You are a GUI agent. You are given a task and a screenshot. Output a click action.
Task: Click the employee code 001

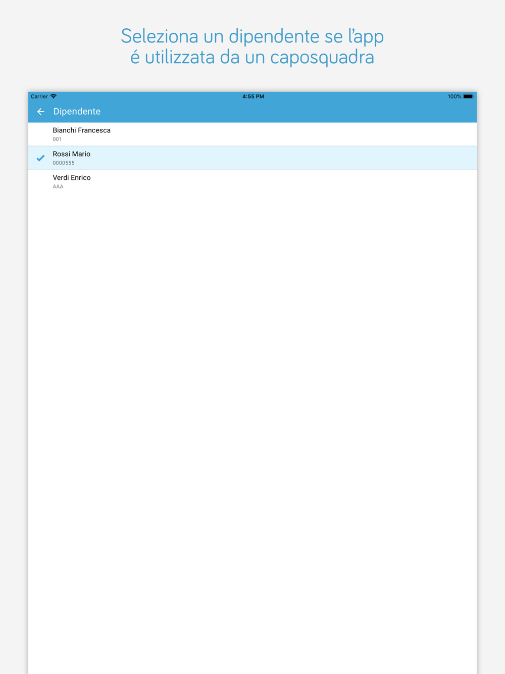(x=57, y=139)
